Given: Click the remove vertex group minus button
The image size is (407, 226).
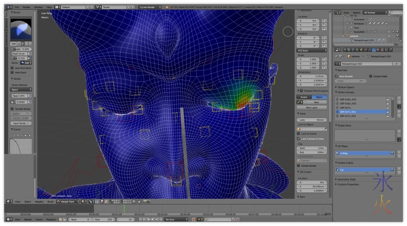Looking at the screenshot, I should (x=399, y=102).
